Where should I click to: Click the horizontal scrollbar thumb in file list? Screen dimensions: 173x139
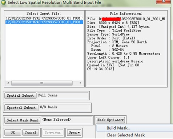[x=42, y=83]
